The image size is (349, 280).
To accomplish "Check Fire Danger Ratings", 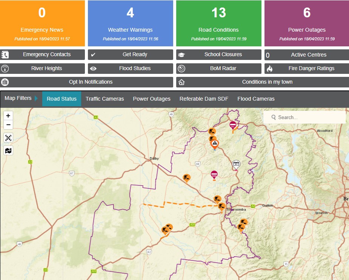I will pyautogui.click(x=307, y=69).
